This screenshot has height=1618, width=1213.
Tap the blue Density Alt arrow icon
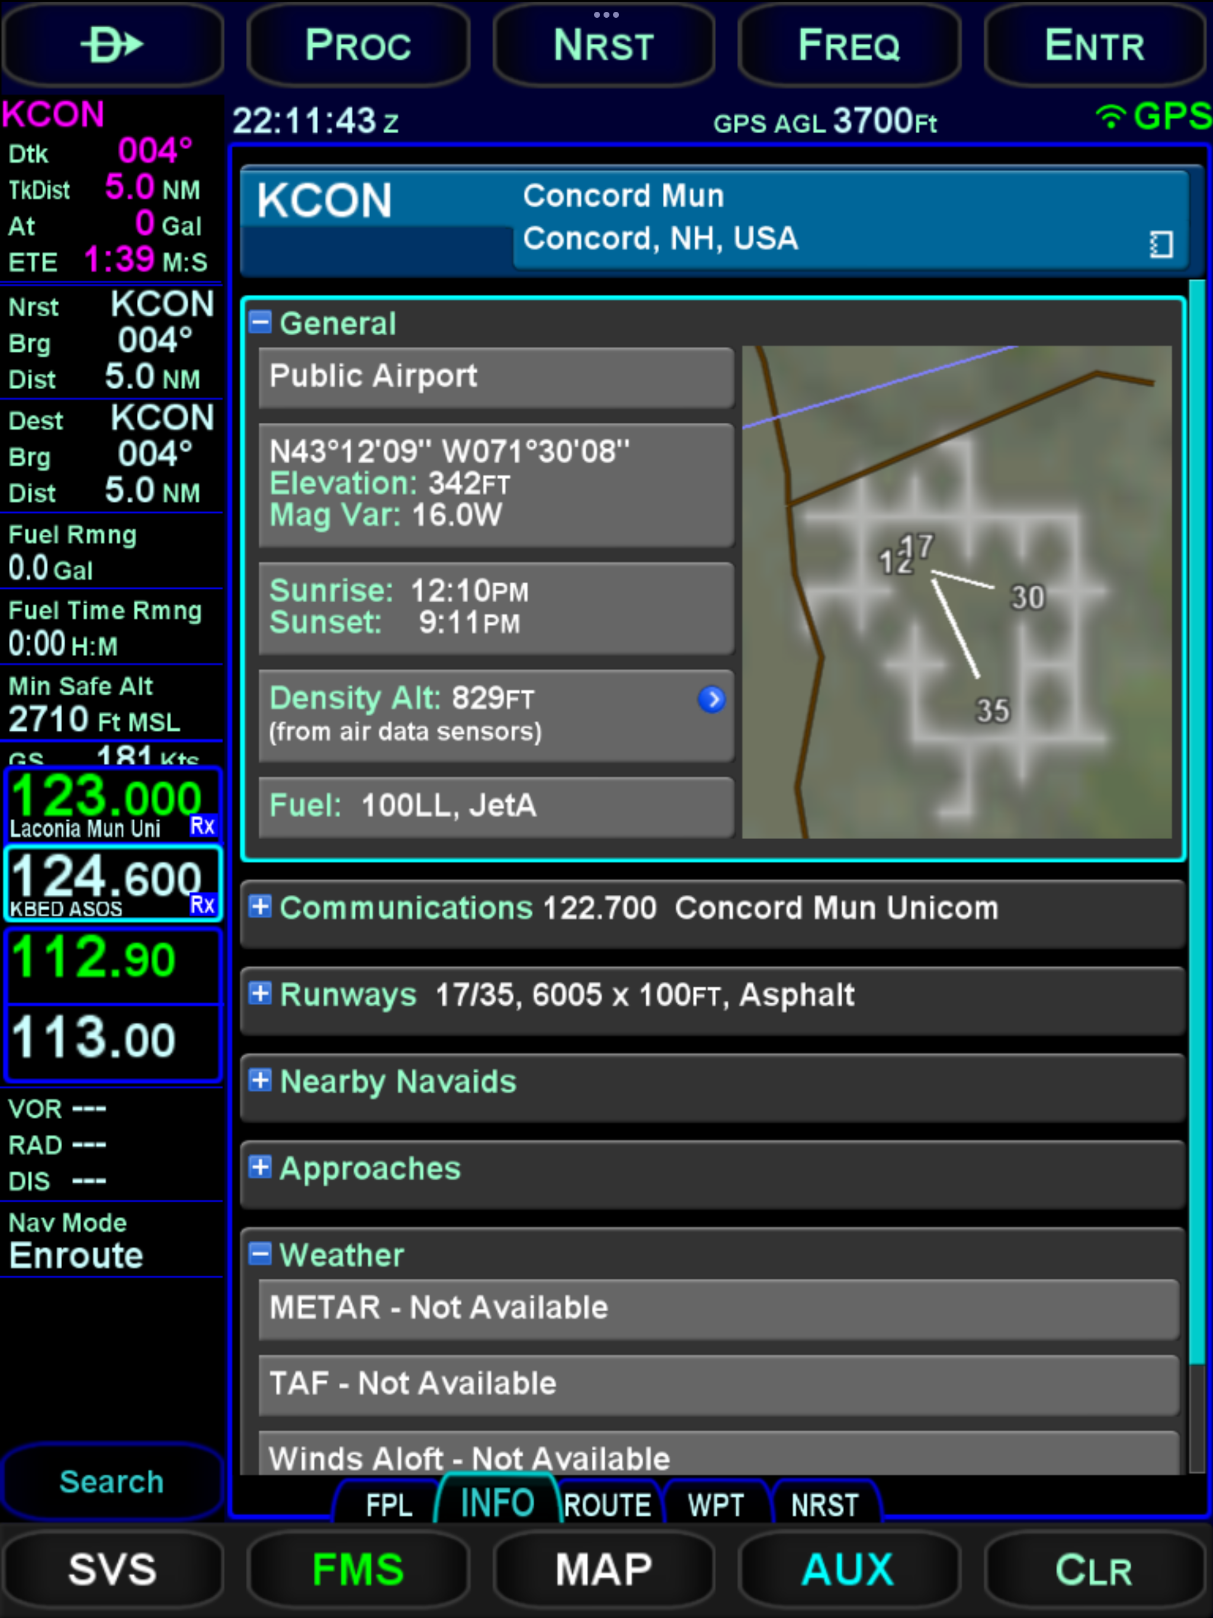tap(712, 699)
